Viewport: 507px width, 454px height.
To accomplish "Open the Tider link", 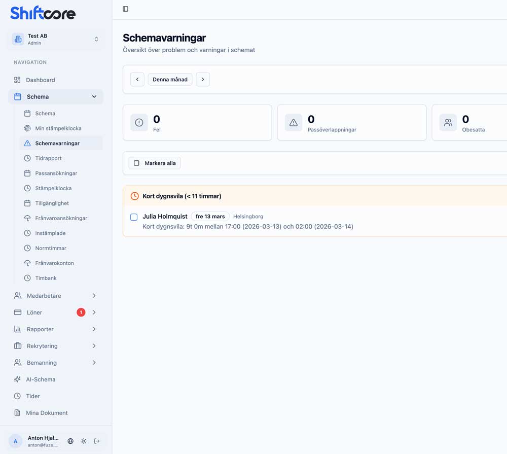I will click(x=56, y=396).
